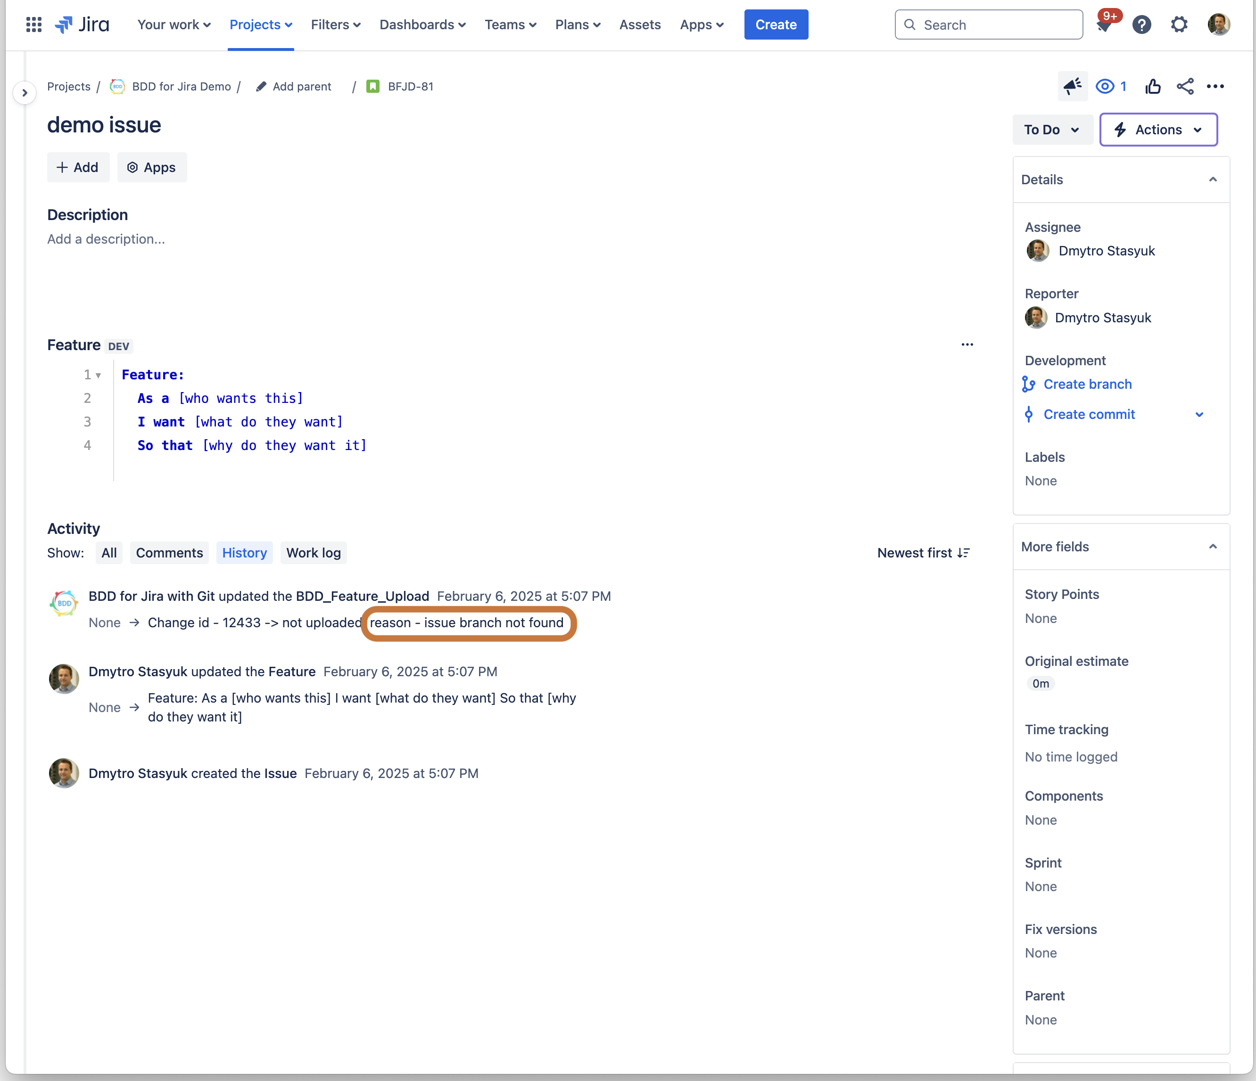1256x1081 pixels.
Task: Click the Create commit icon
Action: click(x=1029, y=415)
